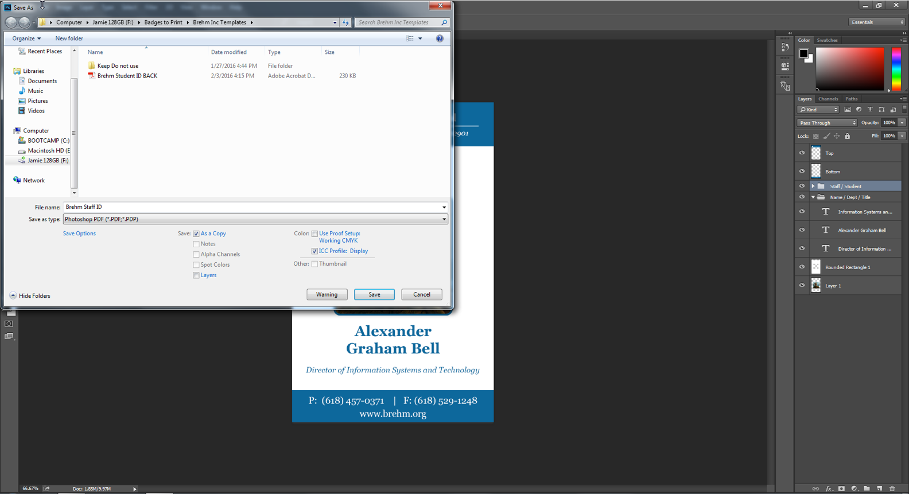
Task: Switch to the Swatches tab
Action: (827, 40)
